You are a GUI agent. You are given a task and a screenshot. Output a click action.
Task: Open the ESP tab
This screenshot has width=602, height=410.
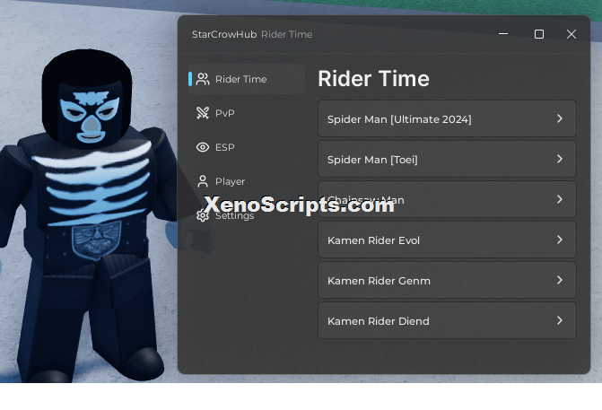click(247, 147)
